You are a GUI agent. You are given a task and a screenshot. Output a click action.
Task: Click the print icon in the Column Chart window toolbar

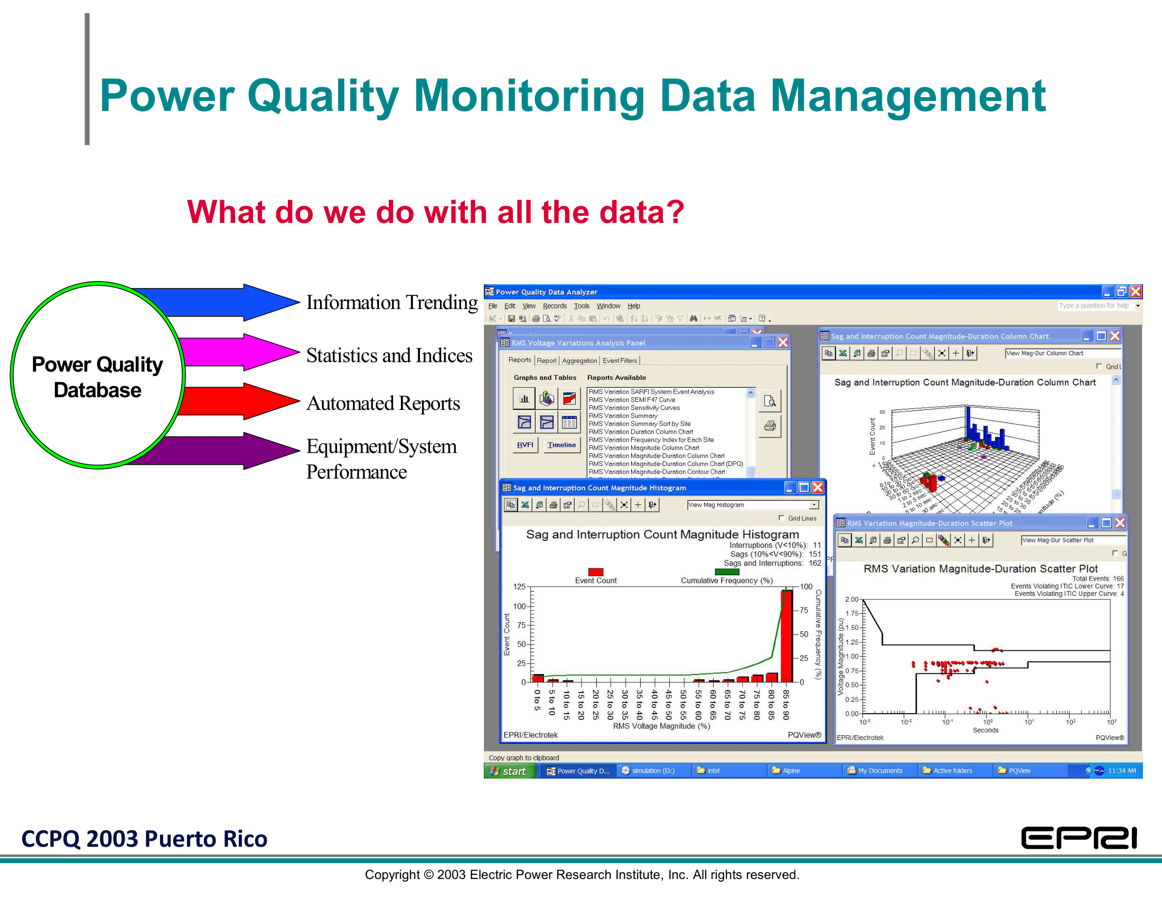click(x=871, y=353)
